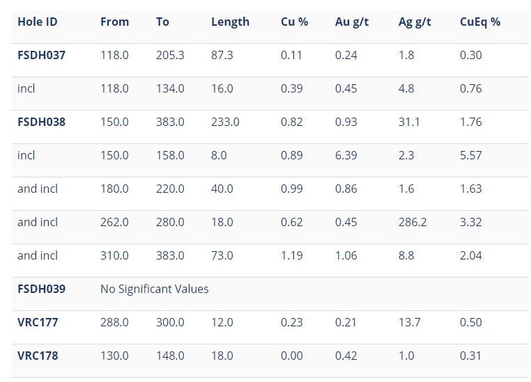The width and height of the screenshot is (531, 382).
Task: Click the Hole ID column header
Action: pyautogui.click(x=37, y=22)
